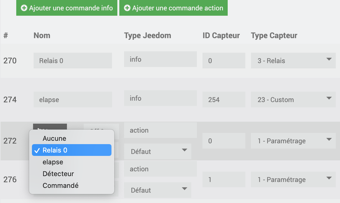
Task: Open row 272 Paramétrage sensor type dropdown
Action: (293, 141)
